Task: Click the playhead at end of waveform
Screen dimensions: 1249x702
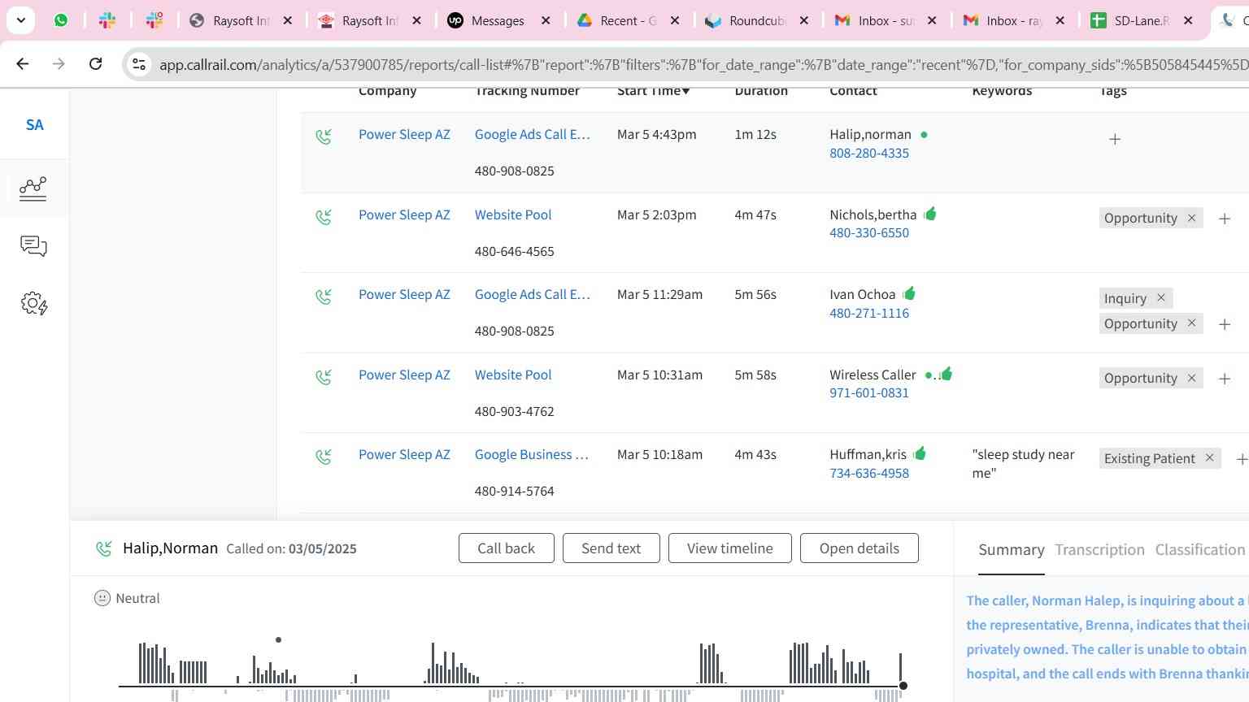Action: click(903, 686)
